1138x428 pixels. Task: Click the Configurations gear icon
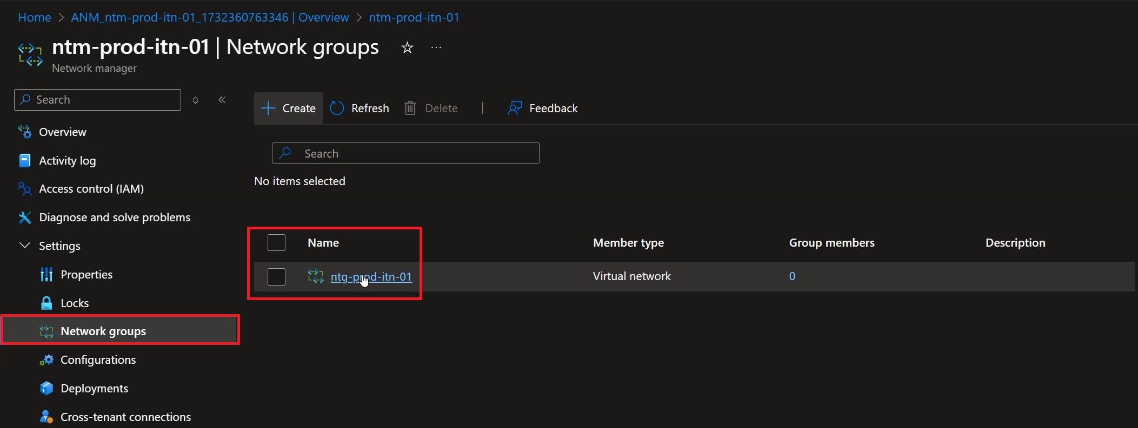tap(46, 360)
